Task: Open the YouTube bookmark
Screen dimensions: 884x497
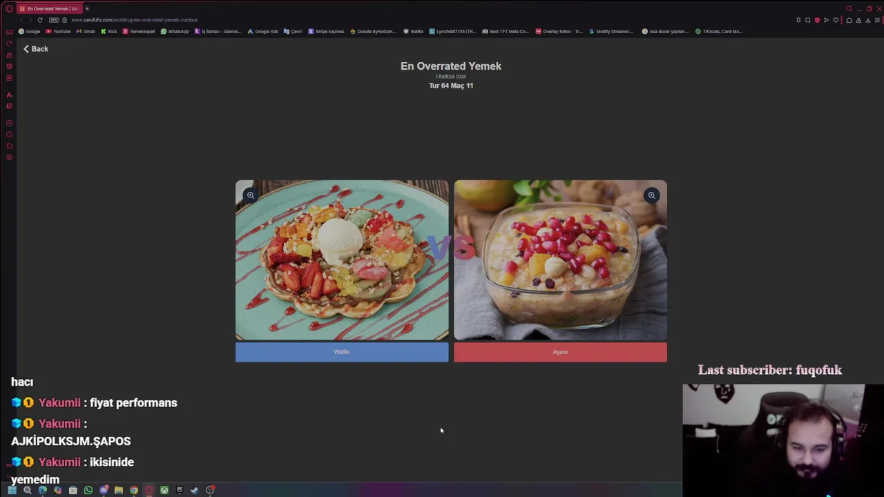Action: [58, 31]
